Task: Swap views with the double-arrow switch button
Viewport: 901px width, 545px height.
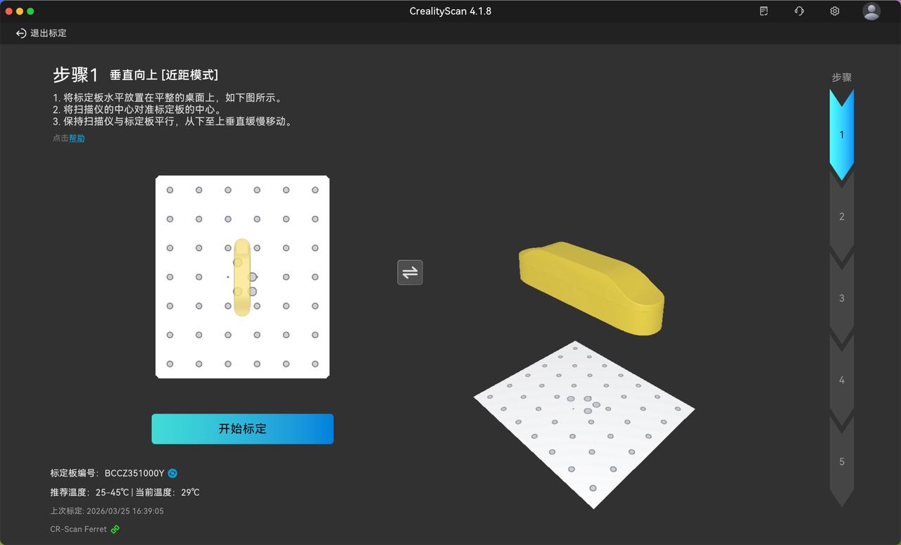Action: tap(410, 272)
